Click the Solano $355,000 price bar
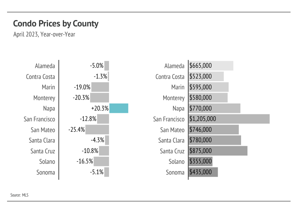The image size is (298, 214). coord(201,162)
